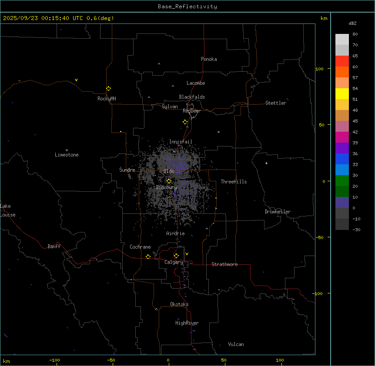Click the yellow V marker northwest of RockyMH
Viewport: 375px width, 366px height.
(77, 80)
